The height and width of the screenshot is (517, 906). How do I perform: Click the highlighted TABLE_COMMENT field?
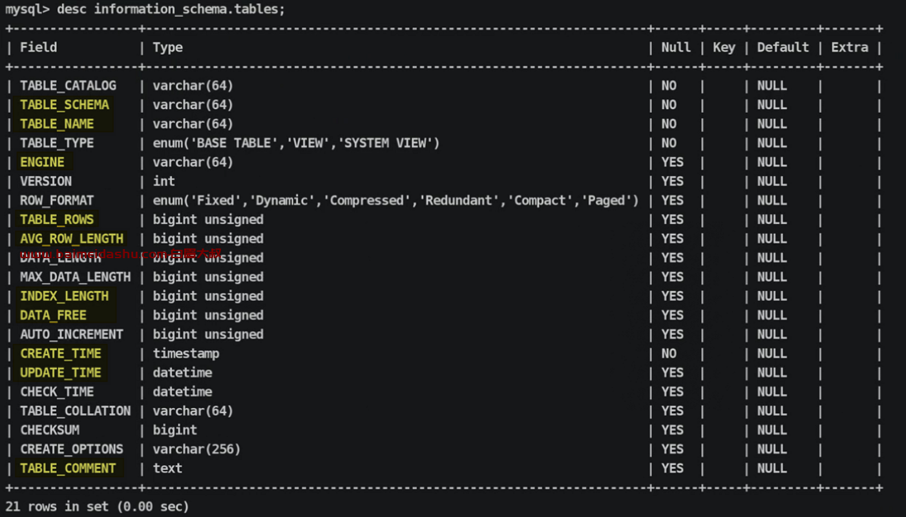(68, 469)
